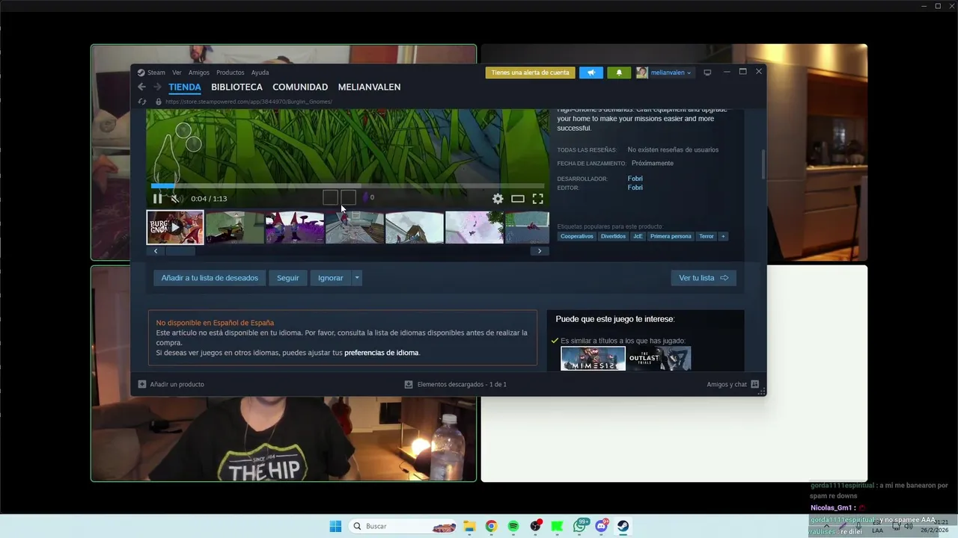The image size is (958, 538).
Task: Open 'preferencias de idioma' link
Action: tap(382, 353)
